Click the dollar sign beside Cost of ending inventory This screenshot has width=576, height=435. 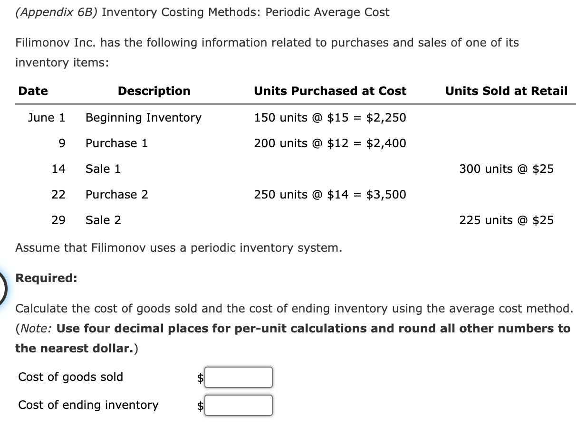200,405
